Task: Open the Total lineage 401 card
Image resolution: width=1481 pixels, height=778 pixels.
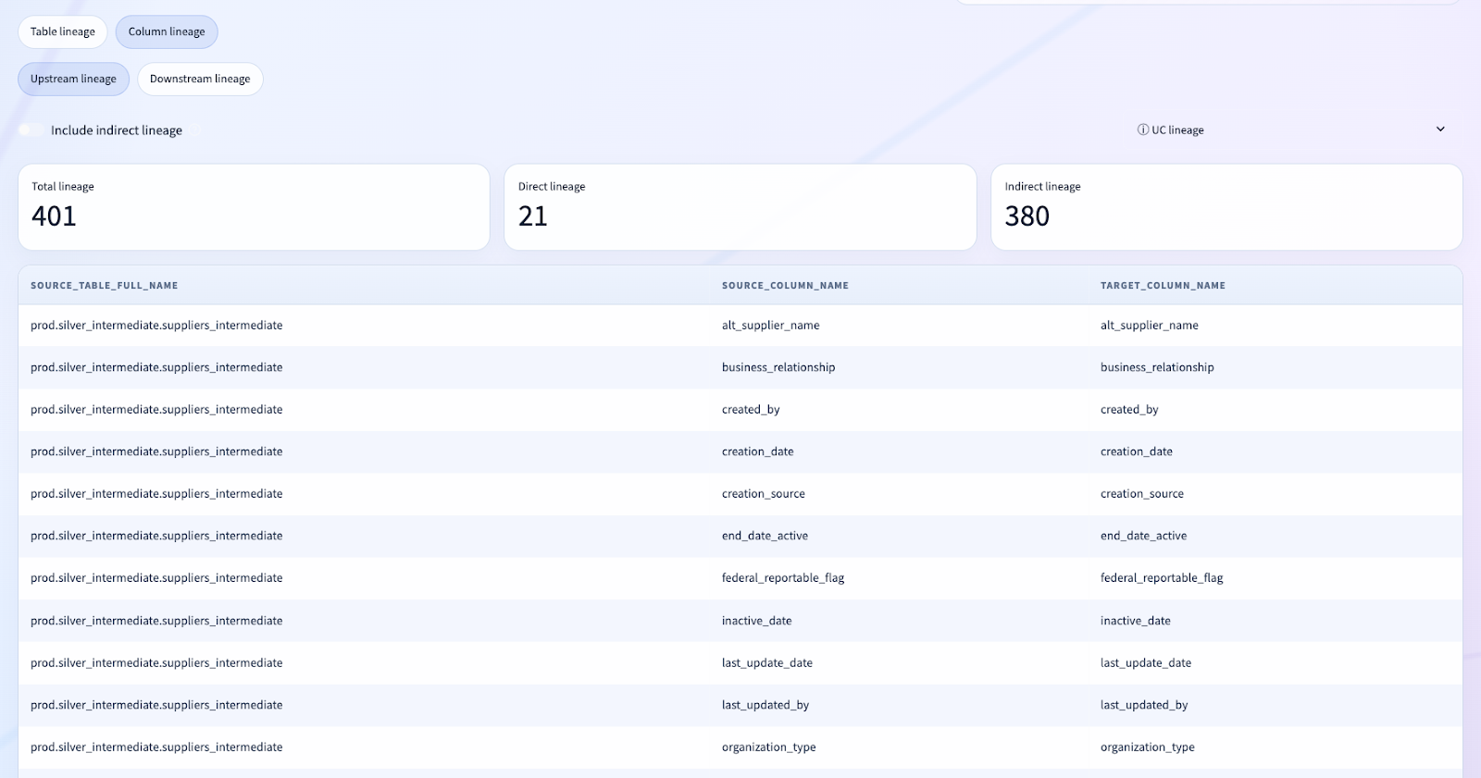Action: click(254, 207)
